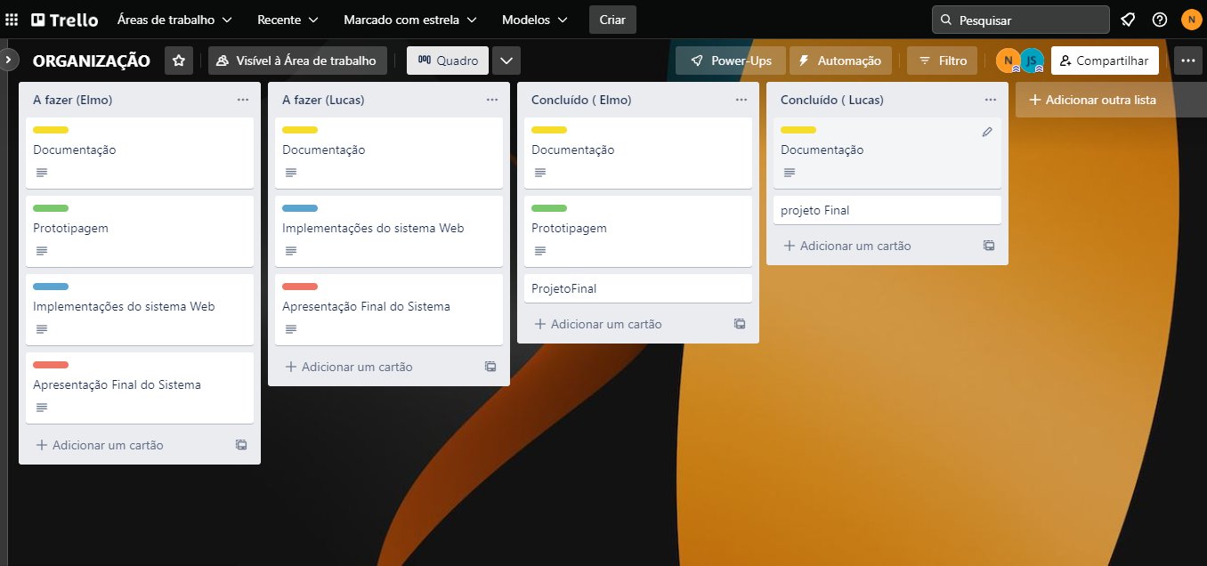
Task: Open the Automação menu
Action: pos(840,60)
